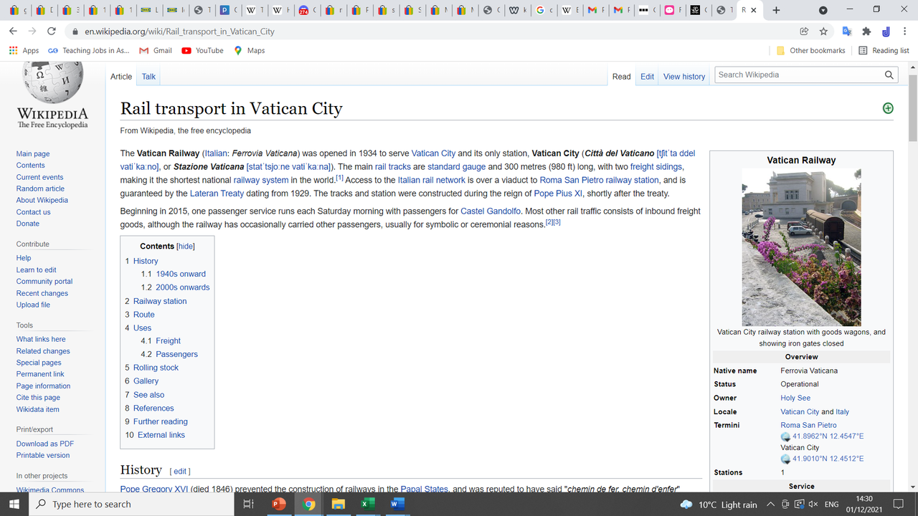Open the View history tab
This screenshot has width=918, height=516.
click(684, 77)
